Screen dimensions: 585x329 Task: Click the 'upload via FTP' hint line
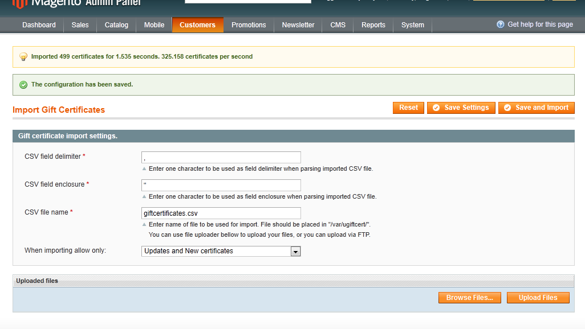[x=259, y=235]
